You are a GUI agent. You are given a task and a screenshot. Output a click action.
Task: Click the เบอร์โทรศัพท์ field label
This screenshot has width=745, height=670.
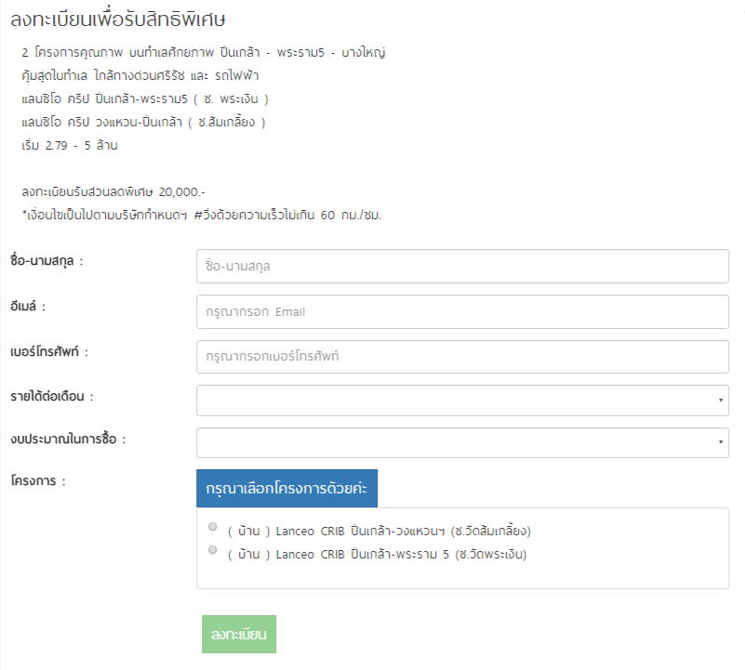click(54, 352)
